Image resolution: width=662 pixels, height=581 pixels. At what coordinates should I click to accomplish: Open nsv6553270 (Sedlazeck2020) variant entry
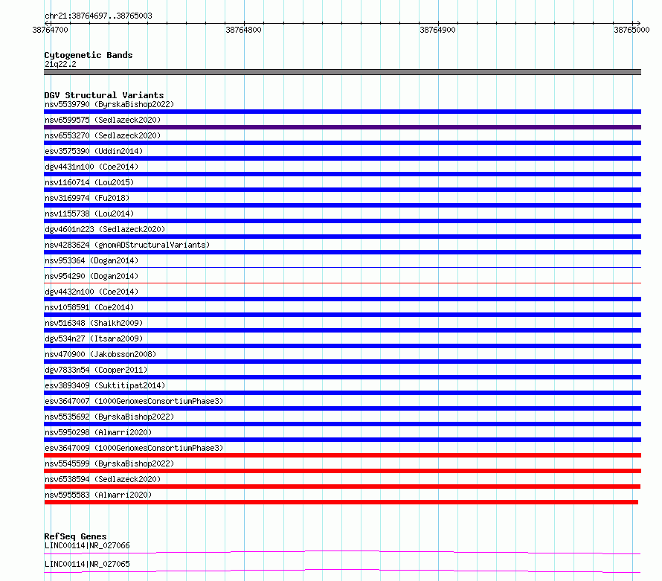pos(103,135)
